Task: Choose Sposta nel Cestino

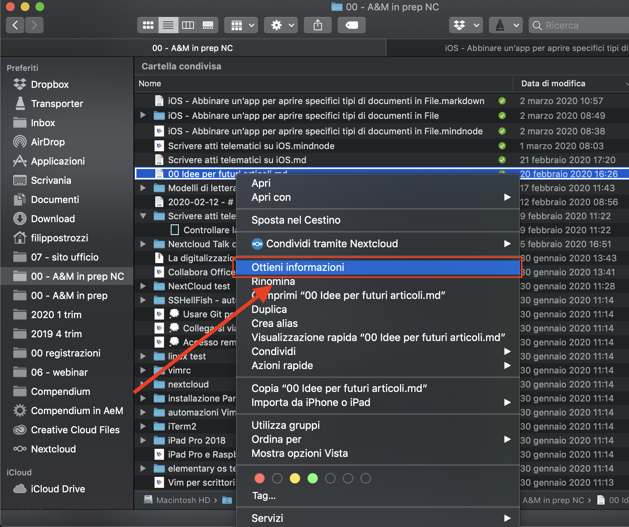Action: pyautogui.click(x=378, y=220)
